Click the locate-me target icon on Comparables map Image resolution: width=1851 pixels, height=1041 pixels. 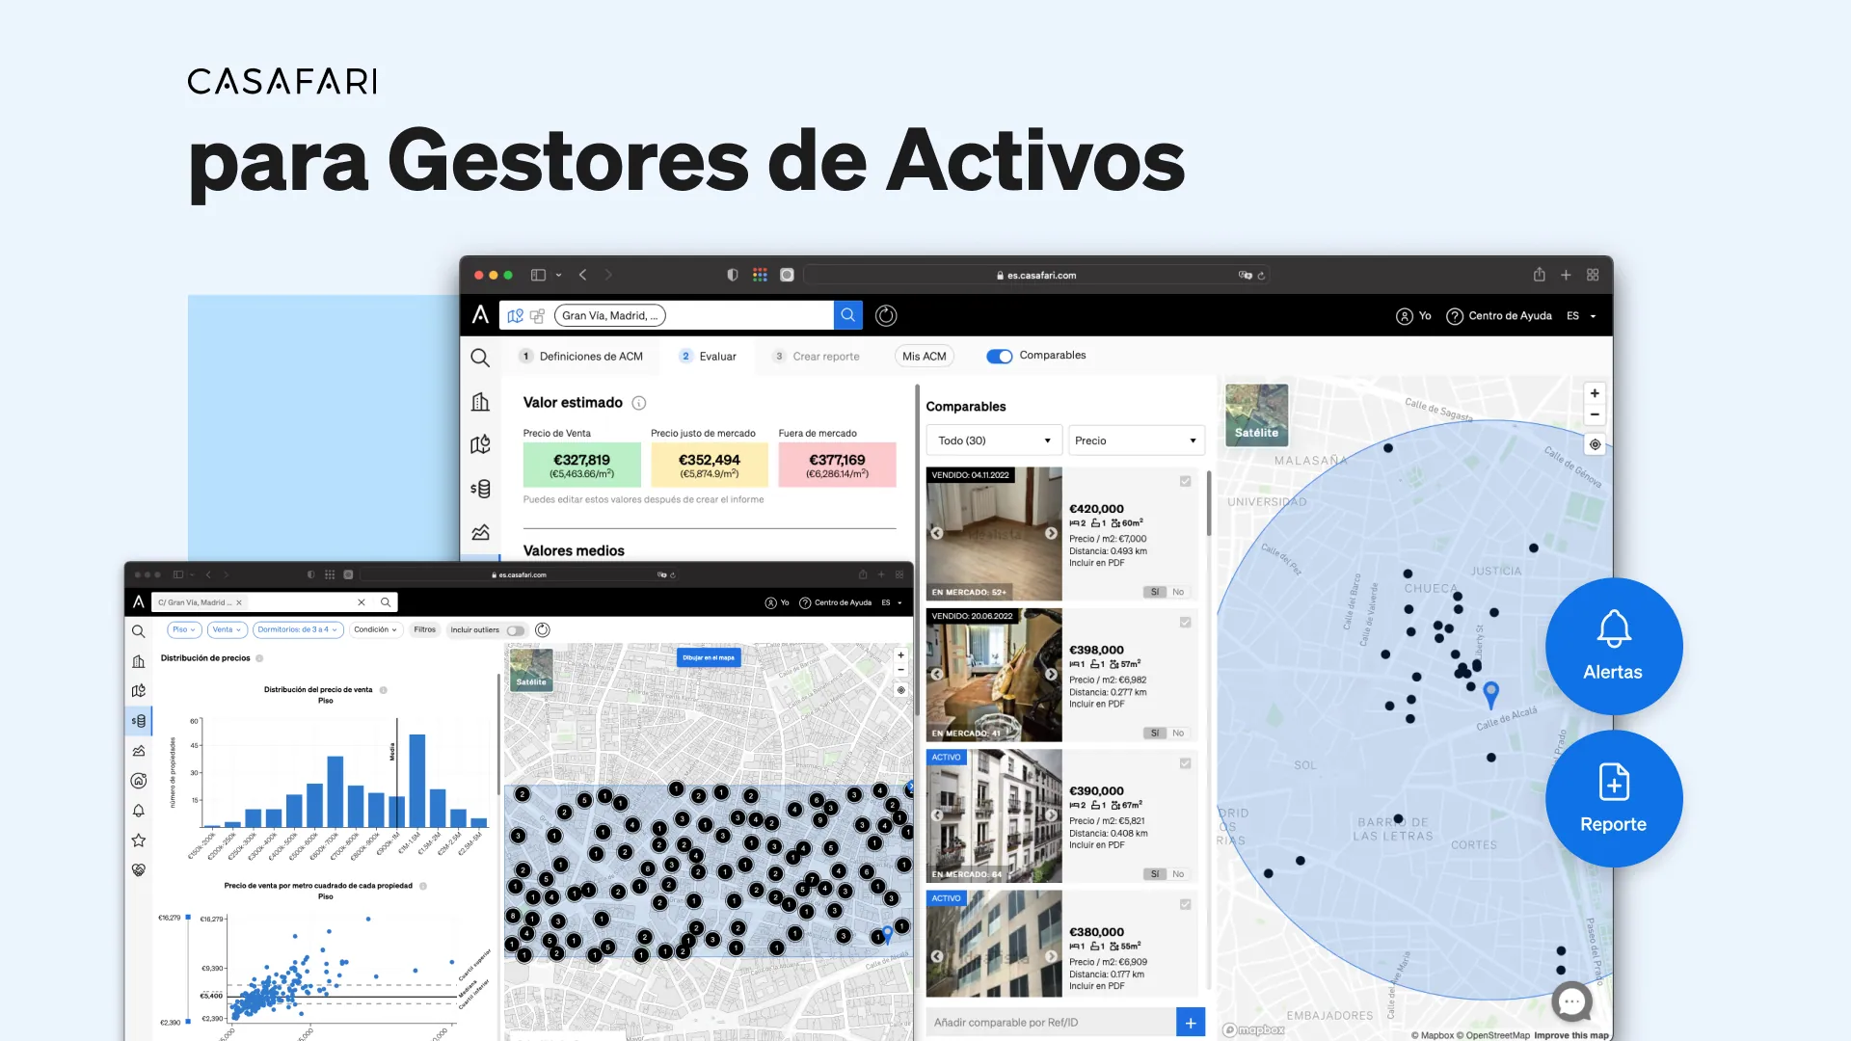point(1595,444)
